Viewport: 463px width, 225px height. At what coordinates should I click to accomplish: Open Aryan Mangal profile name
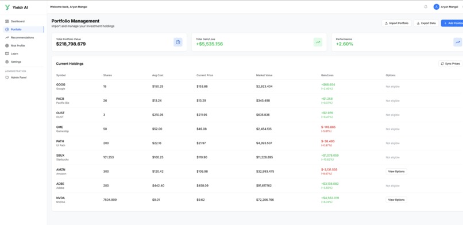(449, 7)
